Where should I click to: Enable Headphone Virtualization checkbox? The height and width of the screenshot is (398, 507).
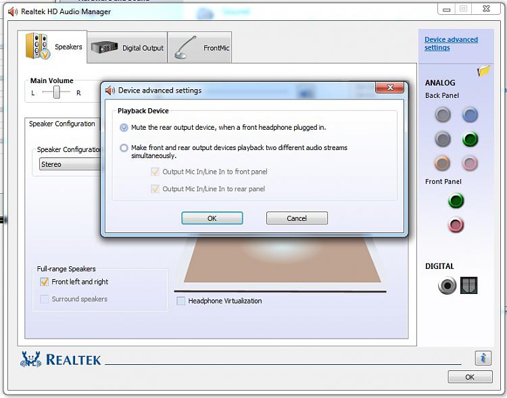[x=181, y=301]
